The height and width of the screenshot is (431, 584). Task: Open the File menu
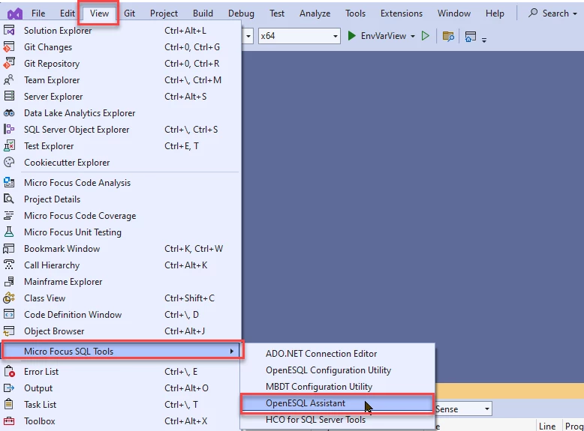pyautogui.click(x=38, y=13)
